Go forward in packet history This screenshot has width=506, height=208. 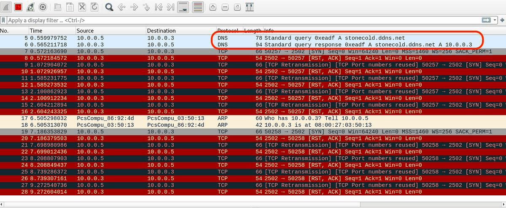click(x=134, y=7)
